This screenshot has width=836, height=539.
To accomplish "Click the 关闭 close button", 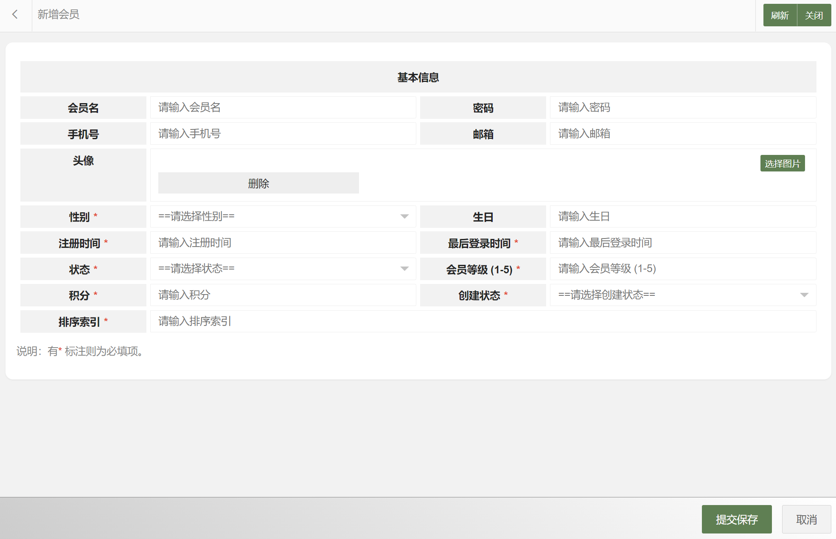I will pyautogui.click(x=814, y=16).
